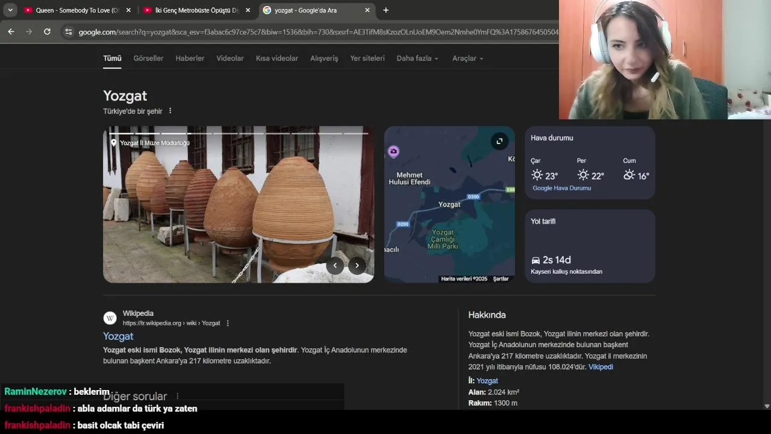Open options menu for Wikipedia result
This screenshot has height=434, width=771.
[x=228, y=323]
